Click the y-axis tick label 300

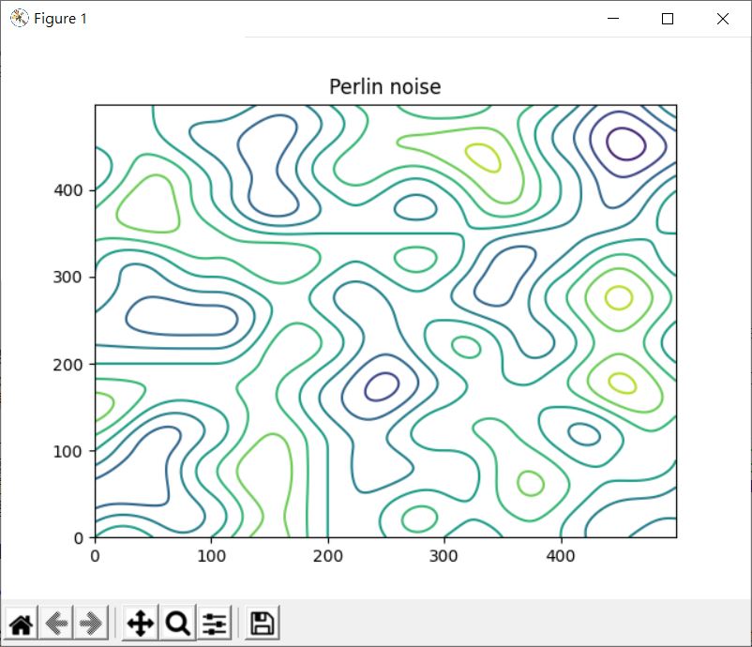[68, 278]
